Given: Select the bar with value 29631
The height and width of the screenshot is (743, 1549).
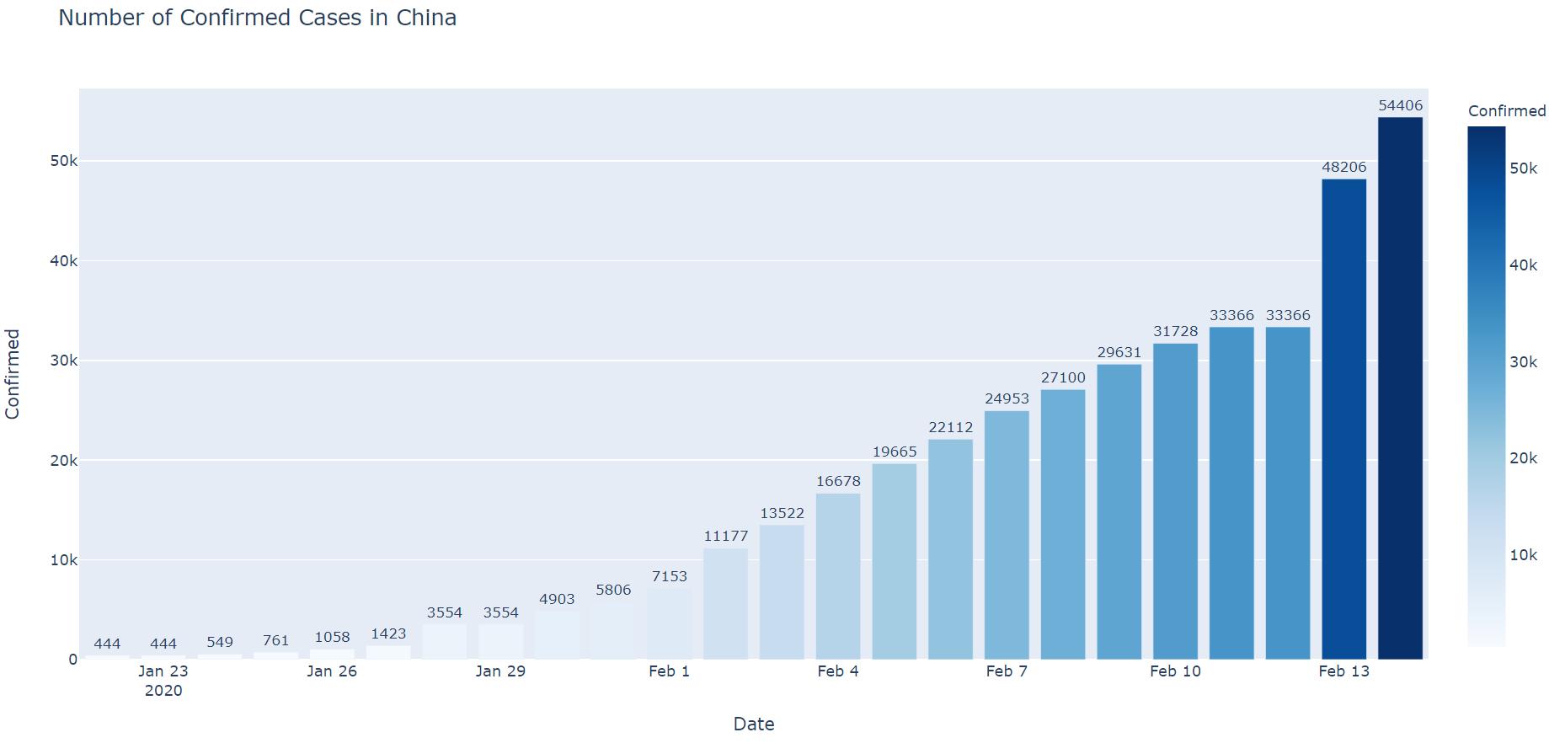Looking at the screenshot, I should pyautogui.click(x=1119, y=511).
